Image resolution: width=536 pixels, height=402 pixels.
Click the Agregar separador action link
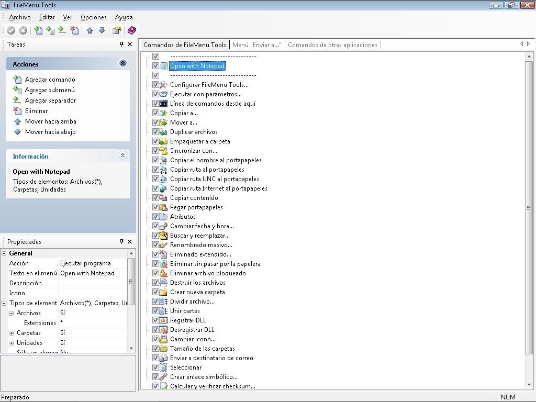click(50, 100)
